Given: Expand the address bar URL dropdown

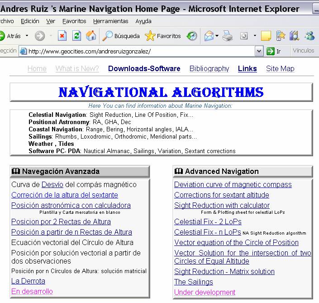Looking at the screenshot, I should coord(259,51).
